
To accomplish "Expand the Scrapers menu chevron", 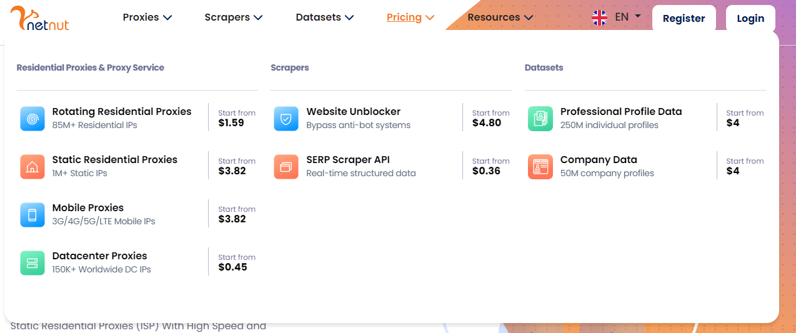I will point(258,18).
